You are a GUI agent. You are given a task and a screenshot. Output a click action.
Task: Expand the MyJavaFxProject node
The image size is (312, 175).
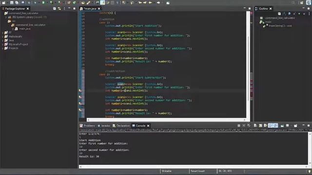2,44
